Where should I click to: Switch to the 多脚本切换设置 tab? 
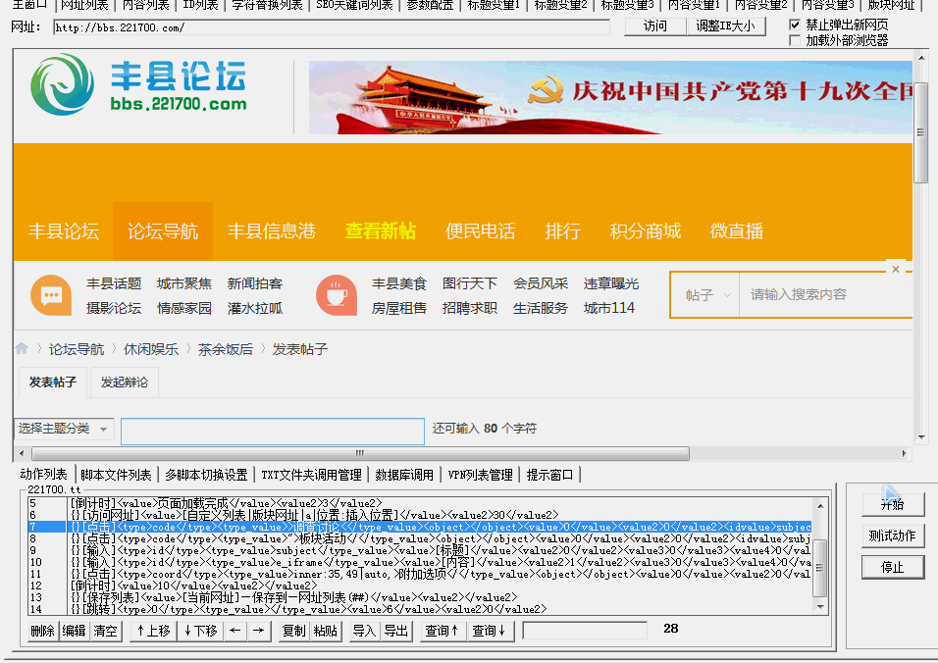click(206, 475)
